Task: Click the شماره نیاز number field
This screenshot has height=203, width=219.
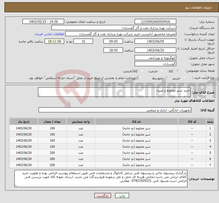Action: [155, 21]
